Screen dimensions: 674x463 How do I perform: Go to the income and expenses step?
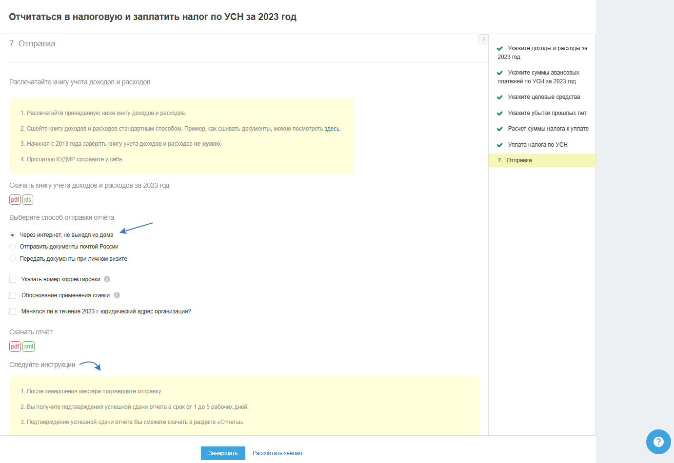pos(547,49)
